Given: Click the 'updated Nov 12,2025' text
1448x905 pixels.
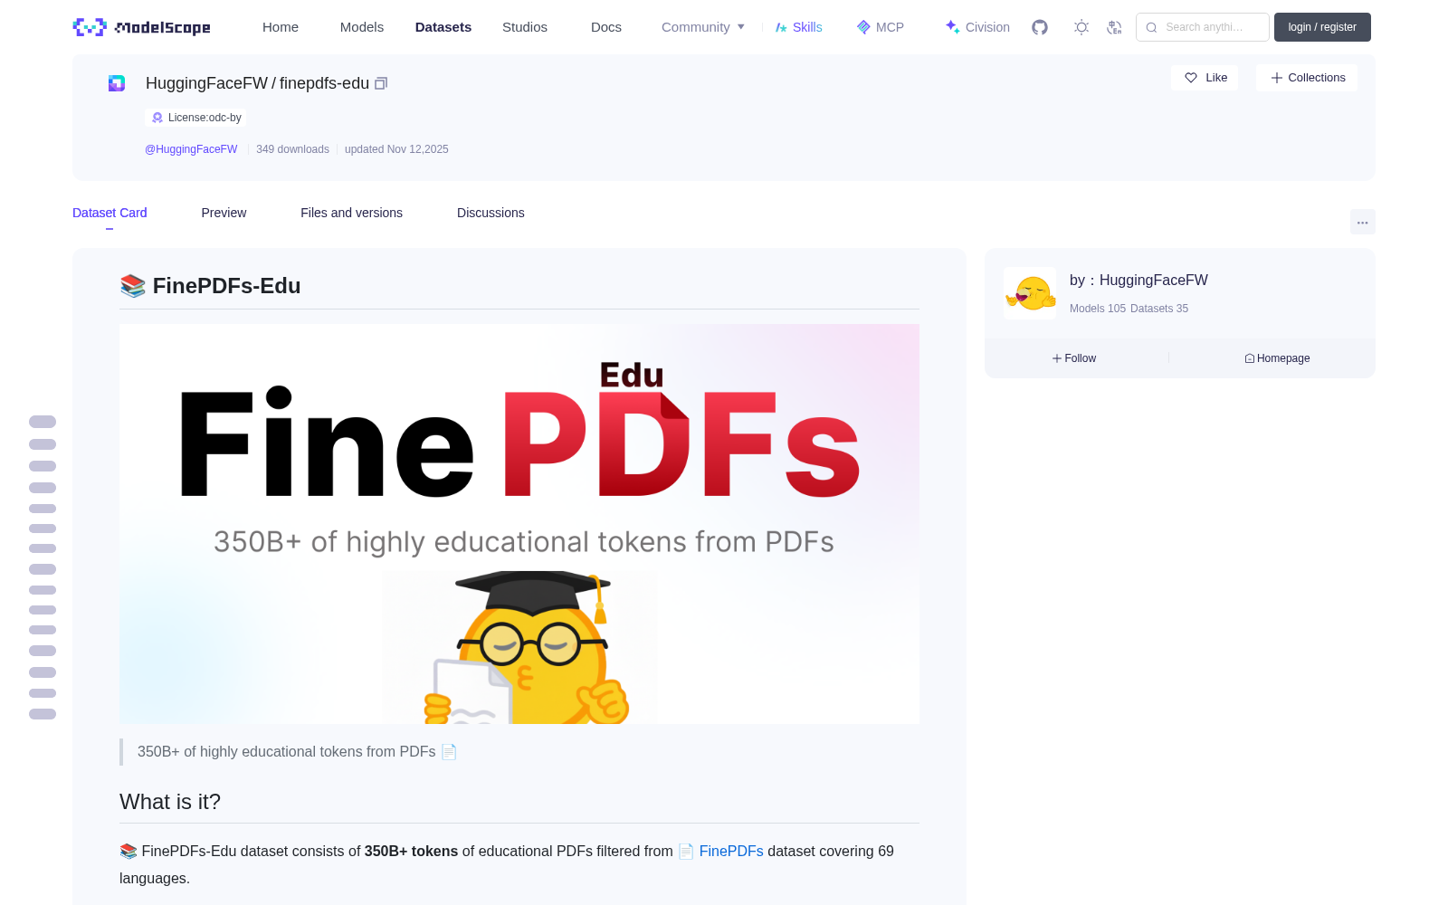Looking at the screenshot, I should [x=396, y=149].
